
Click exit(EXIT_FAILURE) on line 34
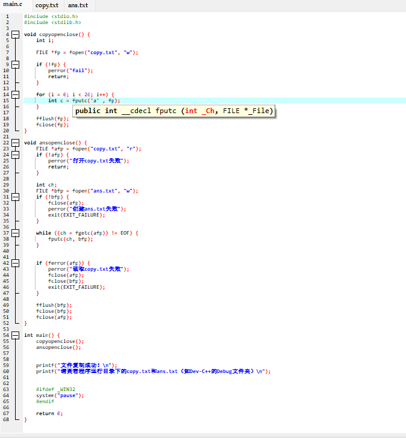point(77,215)
